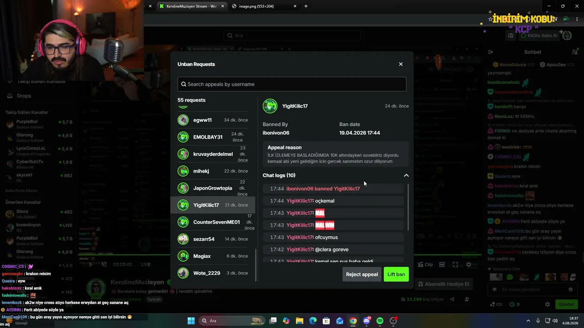This screenshot has height=328, width=584.
Task: Click Abonelik Hediye Et button
Action: (x=443, y=284)
